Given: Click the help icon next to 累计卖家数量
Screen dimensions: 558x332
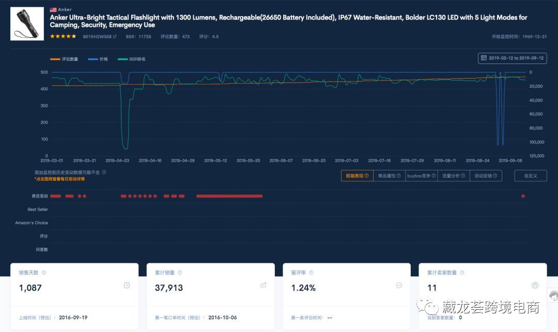Looking at the screenshot, I should tap(462, 273).
